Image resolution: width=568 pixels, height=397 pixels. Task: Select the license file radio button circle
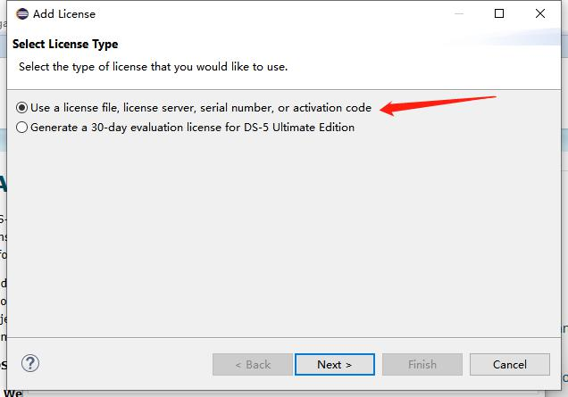(x=22, y=108)
